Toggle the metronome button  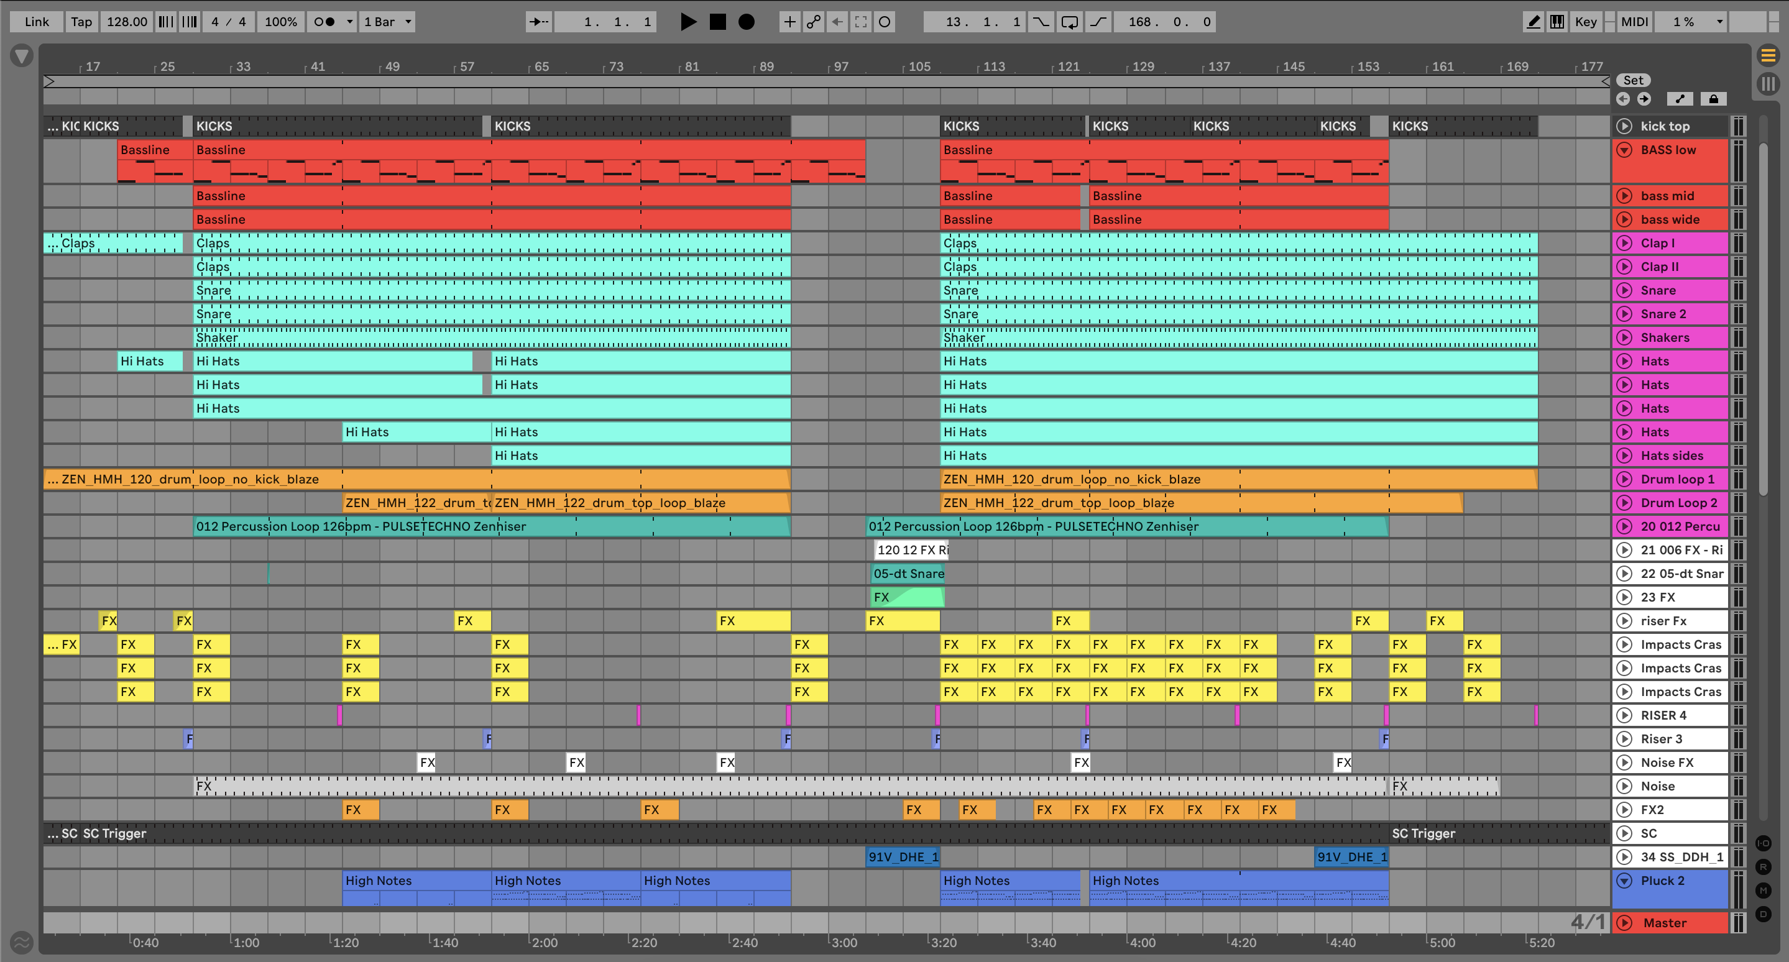[324, 22]
